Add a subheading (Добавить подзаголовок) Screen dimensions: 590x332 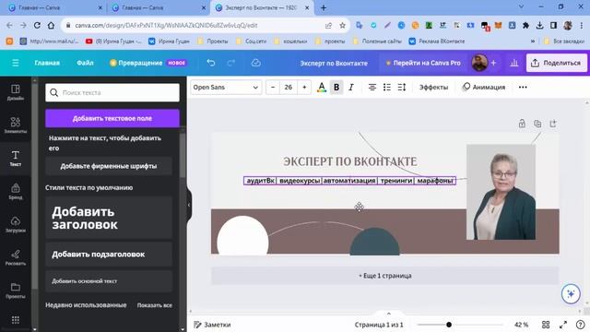109,255
